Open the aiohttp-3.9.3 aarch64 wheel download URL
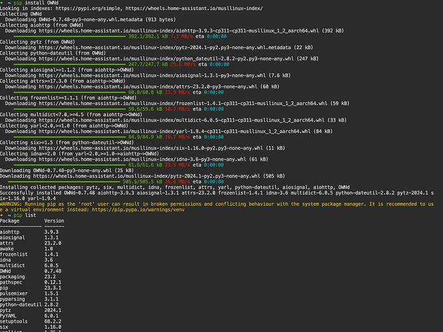Screen dimensions: 443x332 tap(179, 31)
